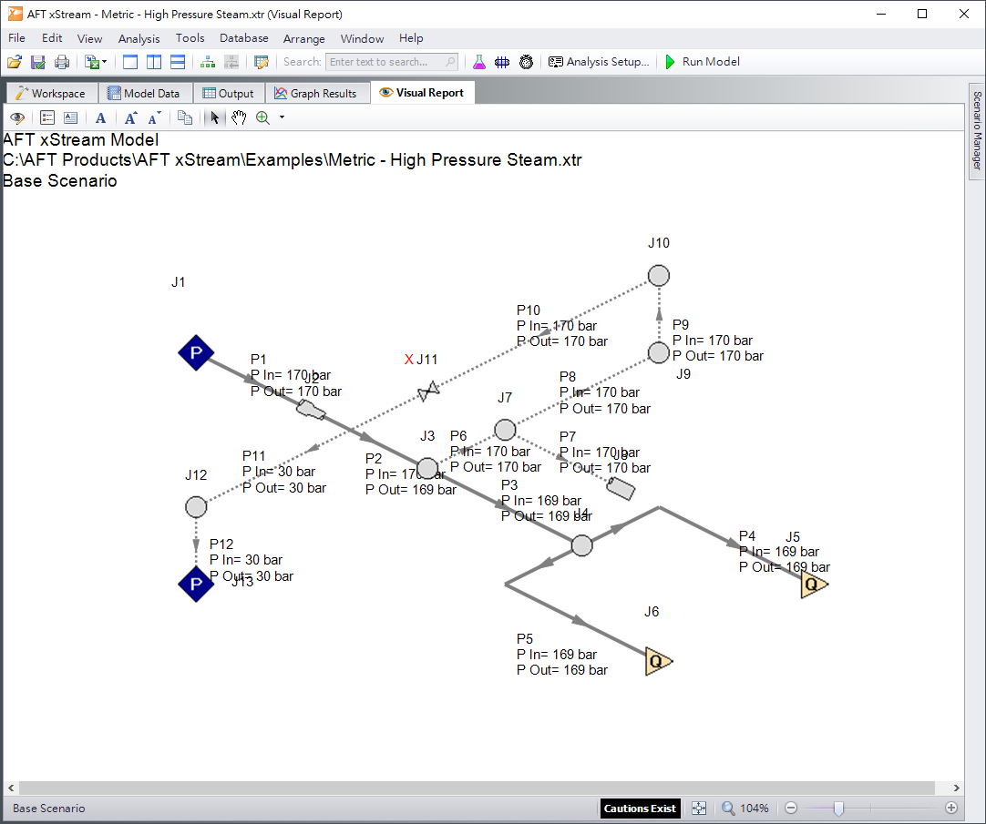Show a single window pane layout
Viewport: 986px width, 824px height.
coord(130,62)
